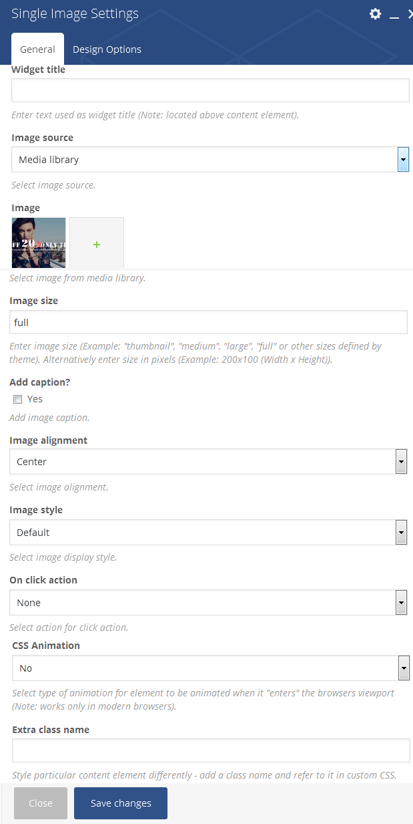Expand the On click action dropdown

[x=208, y=603]
